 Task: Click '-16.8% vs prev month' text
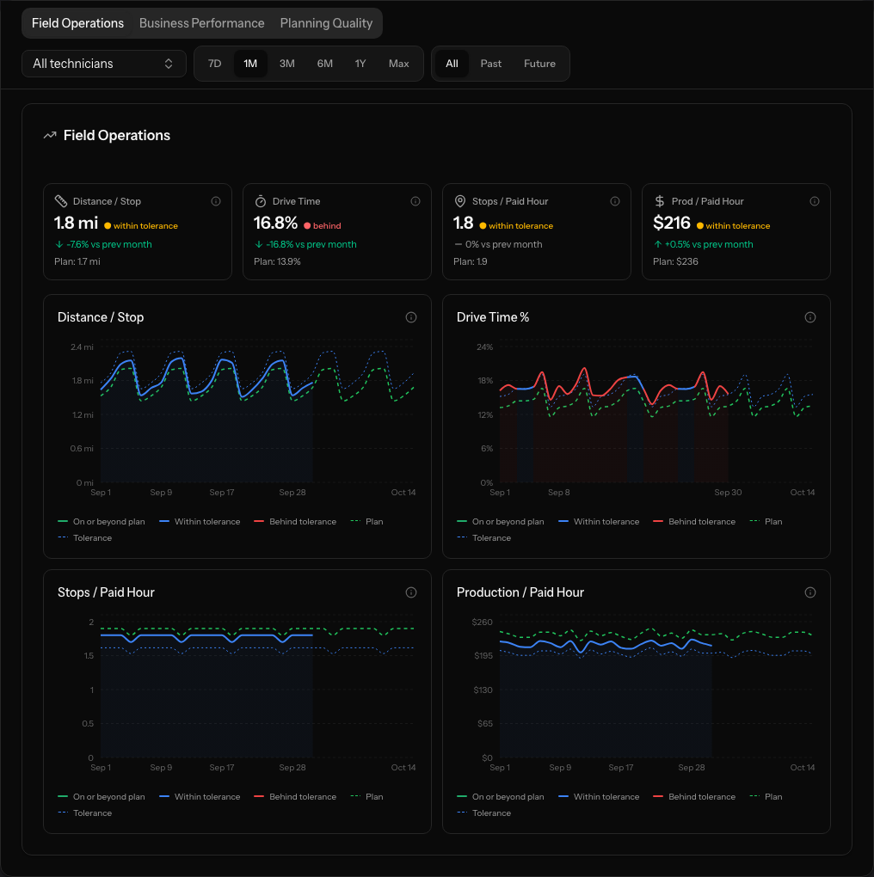tap(311, 244)
